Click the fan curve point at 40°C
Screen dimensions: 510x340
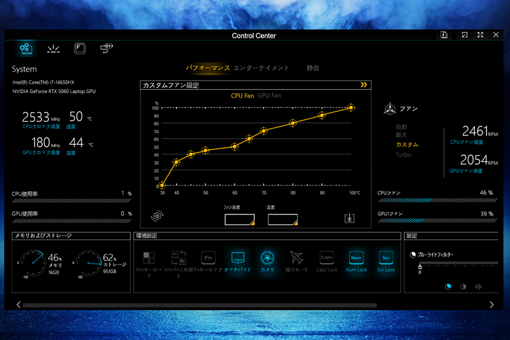[177, 161]
